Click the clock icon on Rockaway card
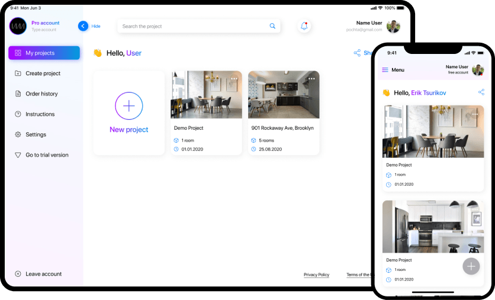Screen dimensions: 495x300 point(253,149)
